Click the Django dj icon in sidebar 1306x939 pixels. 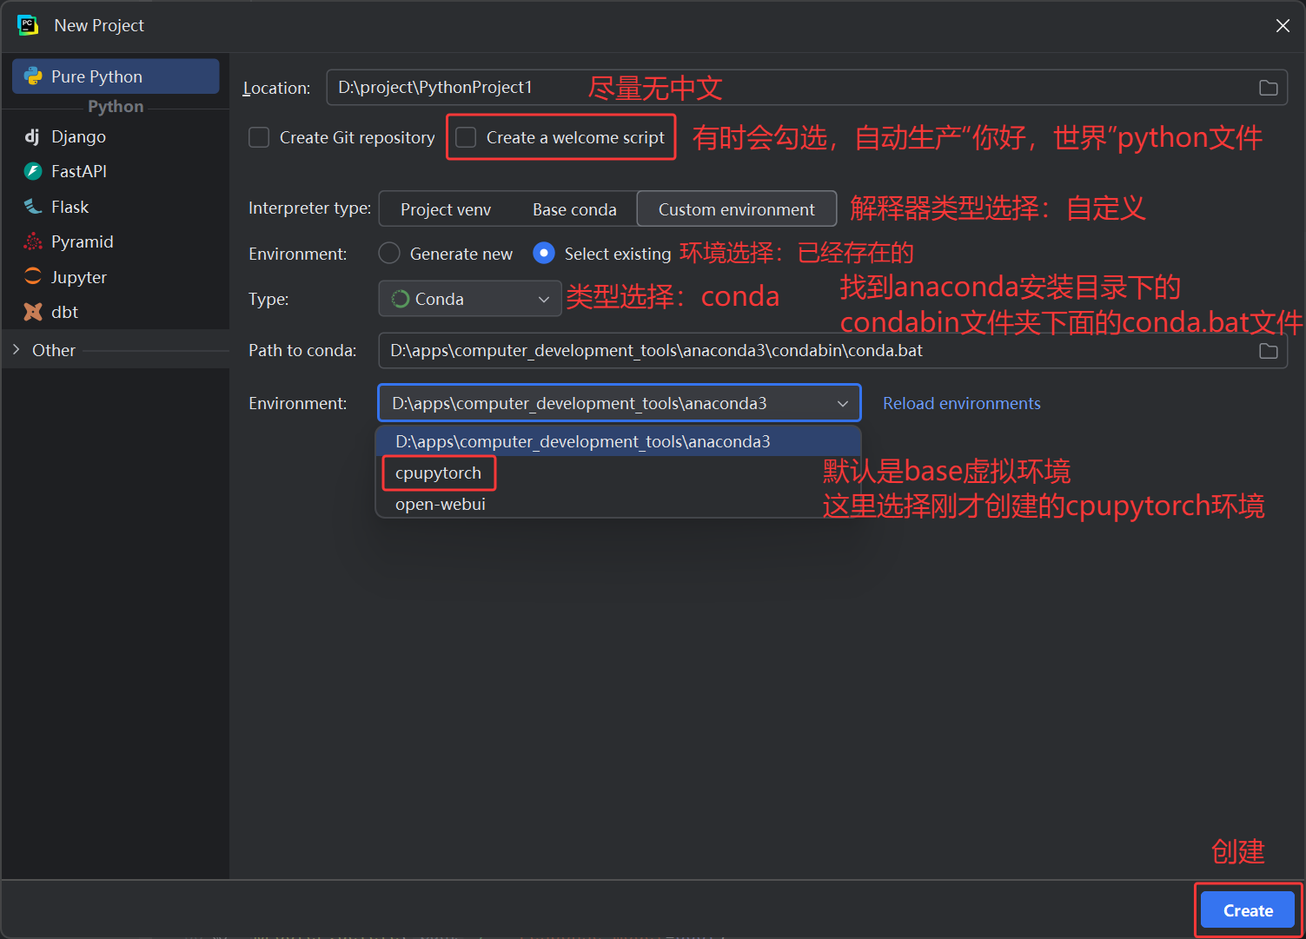click(32, 136)
